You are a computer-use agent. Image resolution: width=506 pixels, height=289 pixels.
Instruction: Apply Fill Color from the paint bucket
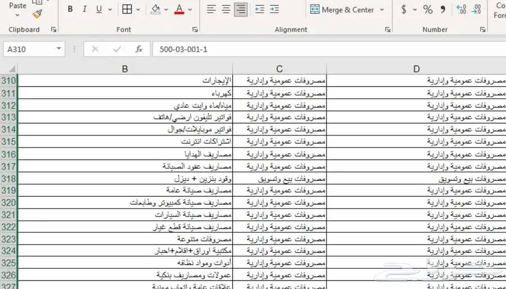click(x=156, y=10)
